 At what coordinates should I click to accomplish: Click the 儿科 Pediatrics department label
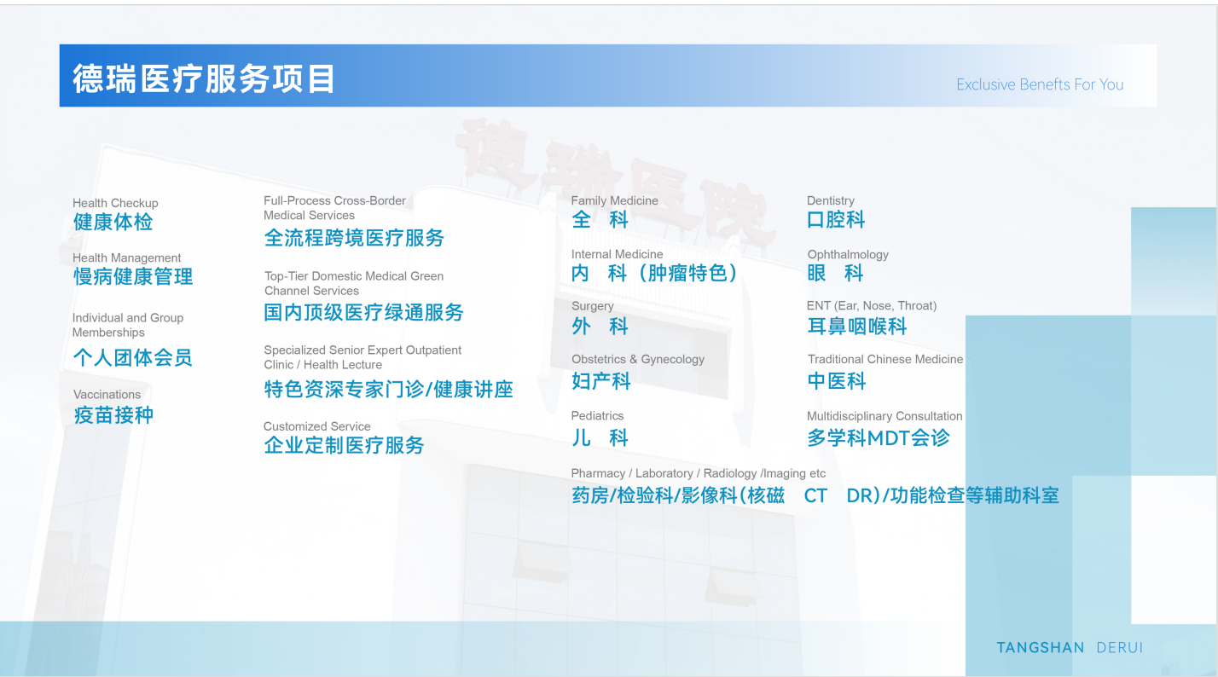coord(600,437)
